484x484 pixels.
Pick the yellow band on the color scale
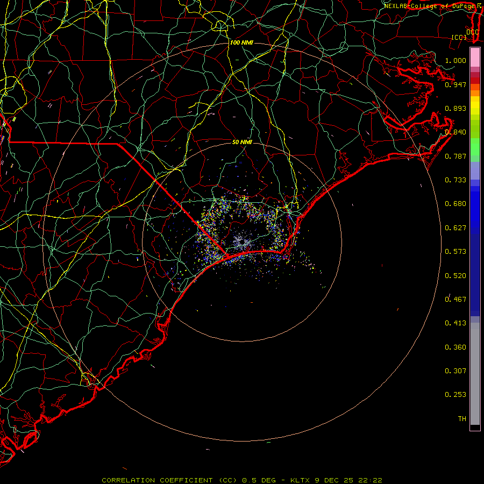pos(475,105)
